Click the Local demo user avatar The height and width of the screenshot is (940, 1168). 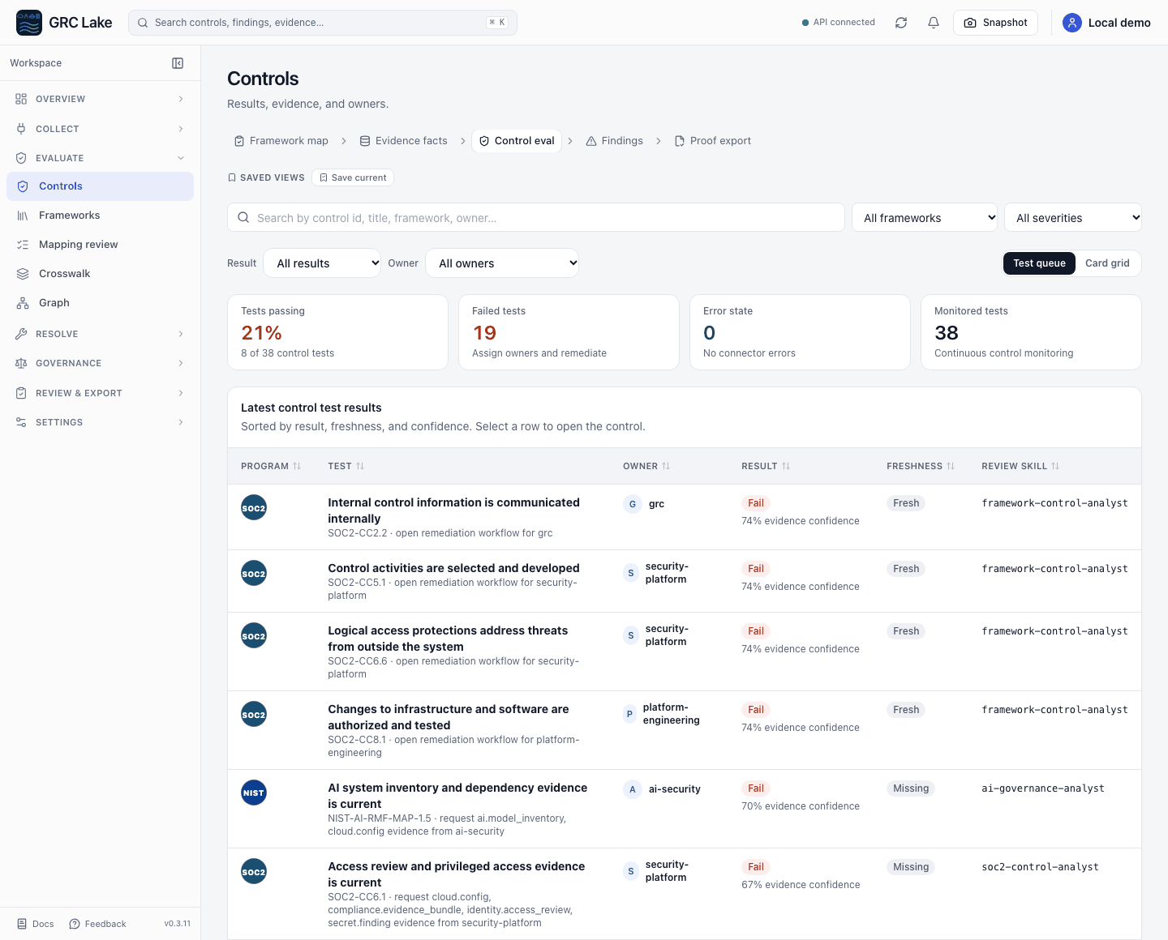(x=1072, y=23)
